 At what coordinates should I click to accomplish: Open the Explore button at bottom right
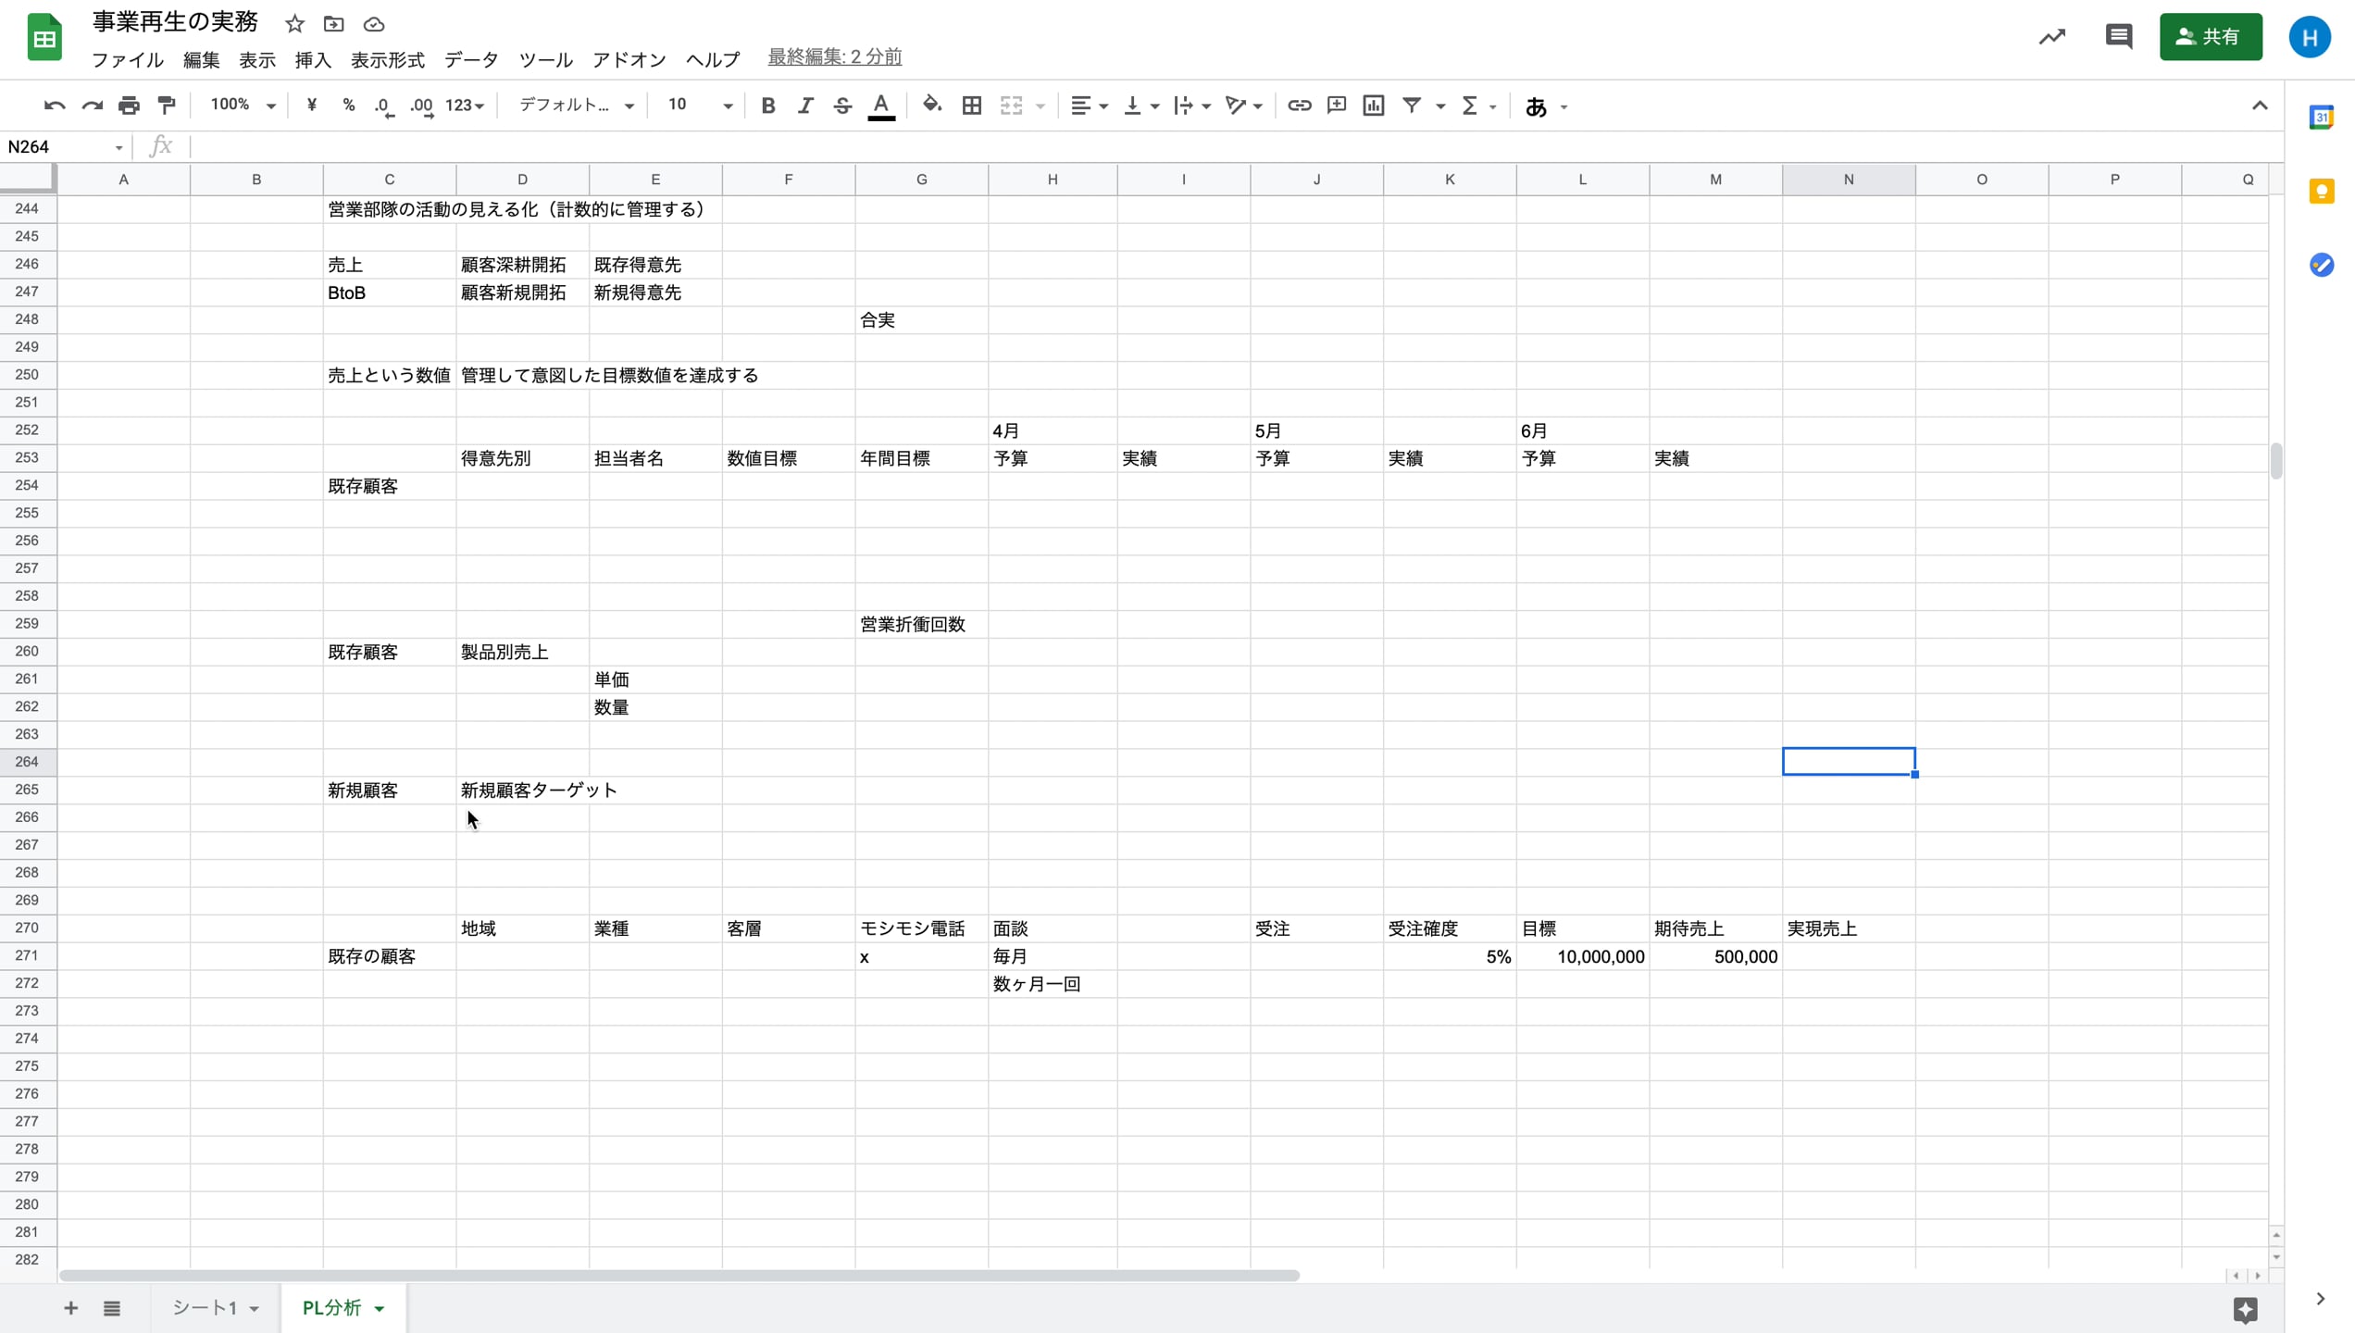(x=2245, y=1309)
